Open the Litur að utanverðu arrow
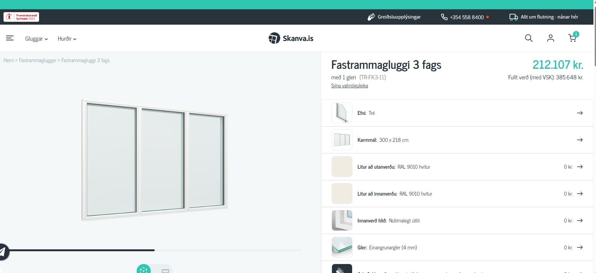596x273 pixels. (x=580, y=167)
